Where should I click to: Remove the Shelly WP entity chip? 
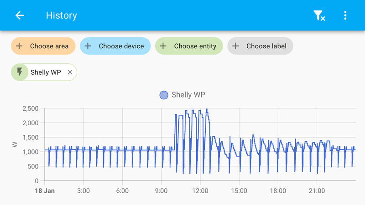pyautogui.click(x=70, y=72)
